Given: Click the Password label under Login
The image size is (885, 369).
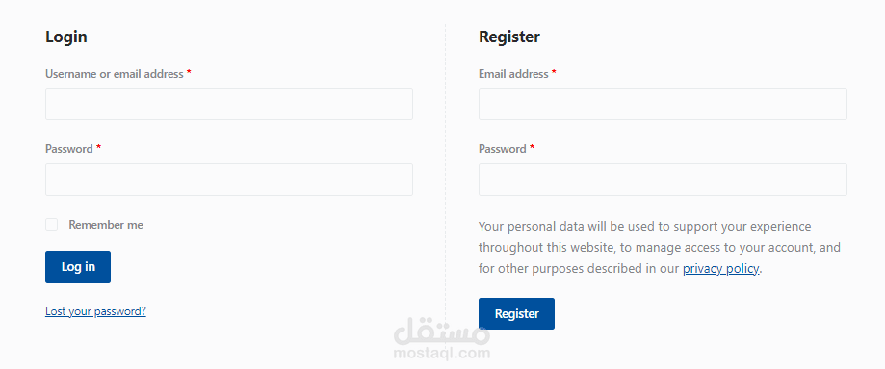Looking at the screenshot, I should click(x=69, y=149).
